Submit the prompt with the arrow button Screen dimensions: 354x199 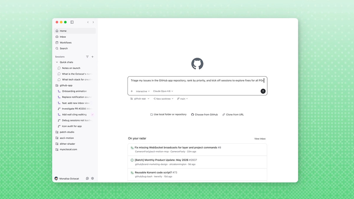click(x=263, y=91)
